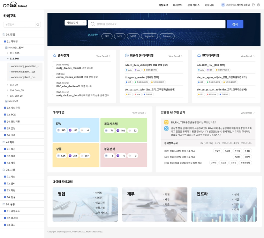Collapse the 112. DW tree node
The width and height of the screenshot is (264, 238).
8,59
